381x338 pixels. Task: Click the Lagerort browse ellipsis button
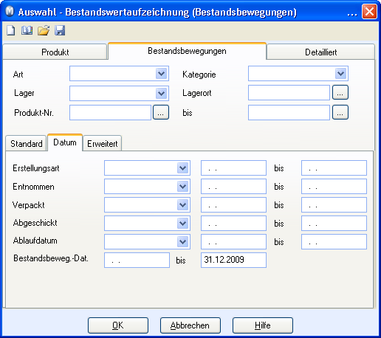click(x=340, y=92)
